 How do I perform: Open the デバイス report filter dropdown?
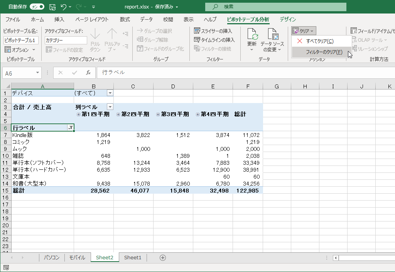110,93
